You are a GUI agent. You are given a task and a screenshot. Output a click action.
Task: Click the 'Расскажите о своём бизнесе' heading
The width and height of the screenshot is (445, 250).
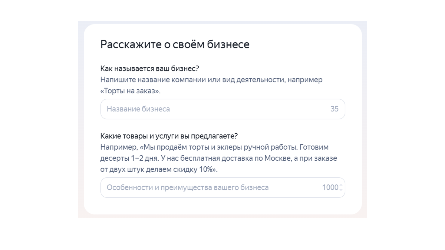[x=175, y=44]
